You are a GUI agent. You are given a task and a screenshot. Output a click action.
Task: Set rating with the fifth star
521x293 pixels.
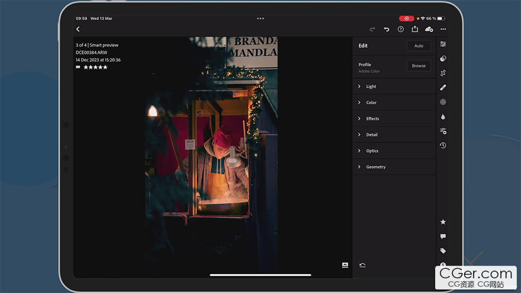click(105, 67)
